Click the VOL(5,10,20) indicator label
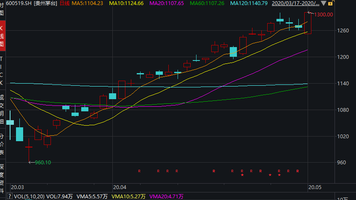Image resolution: width=356 pixels, height=200 pixels. point(30,196)
